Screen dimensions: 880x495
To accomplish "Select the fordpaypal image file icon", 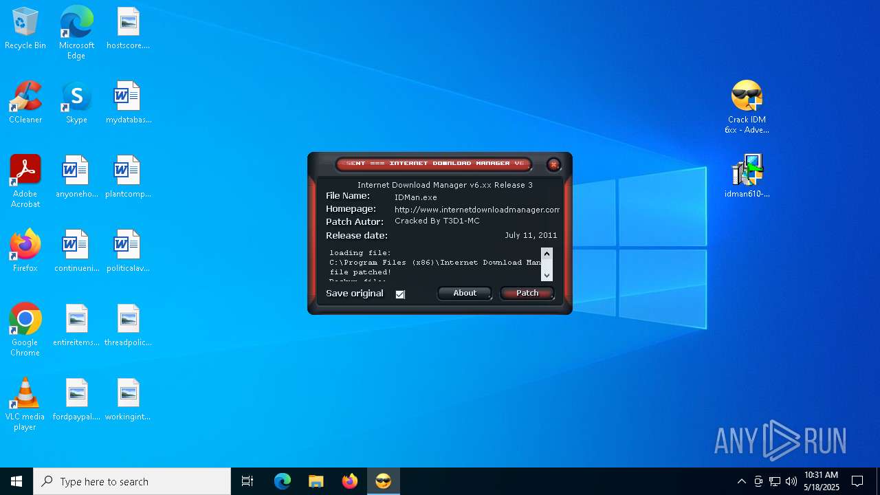I will [x=76, y=400].
